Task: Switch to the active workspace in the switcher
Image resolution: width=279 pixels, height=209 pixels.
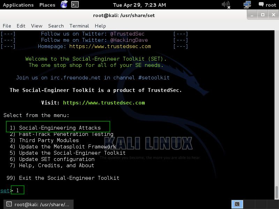Action: [x=237, y=204]
